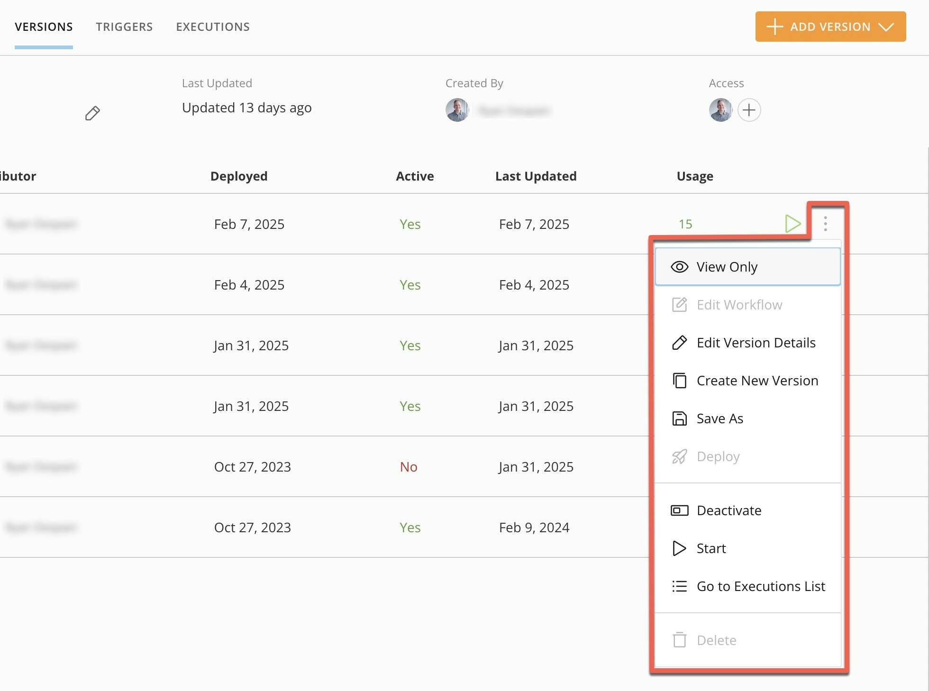
Task: Click the Created By user avatar
Action: click(457, 110)
